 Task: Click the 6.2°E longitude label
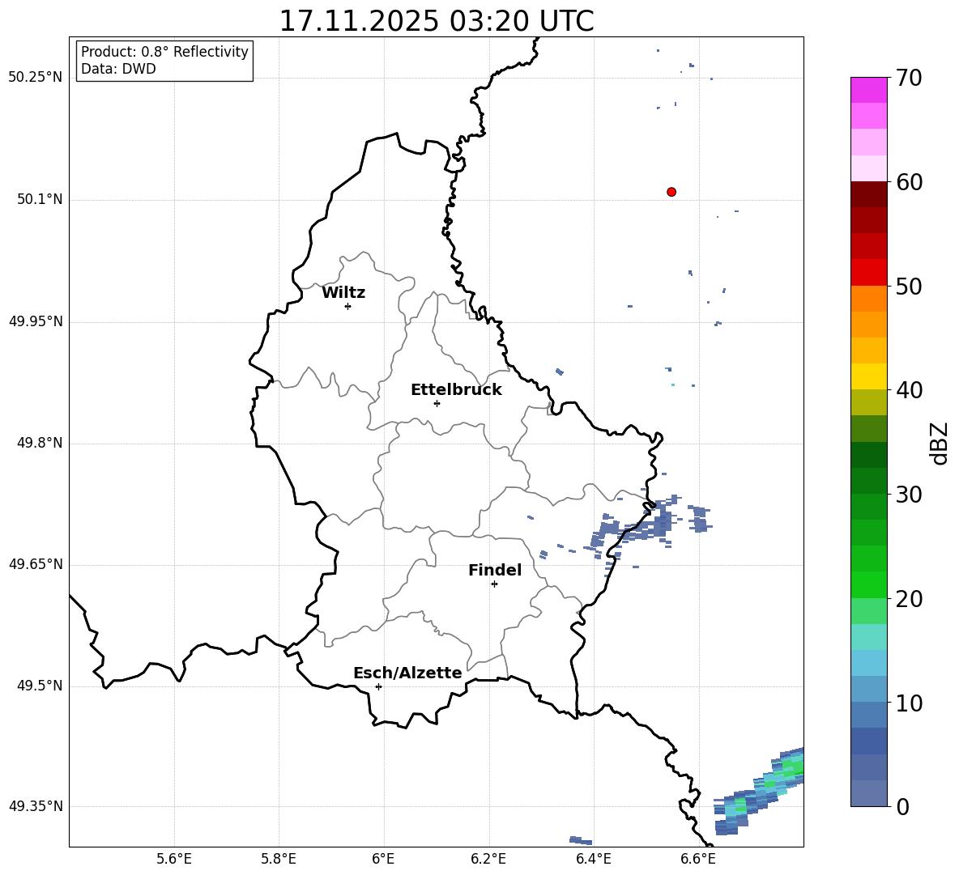pyautogui.click(x=488, y=859)
